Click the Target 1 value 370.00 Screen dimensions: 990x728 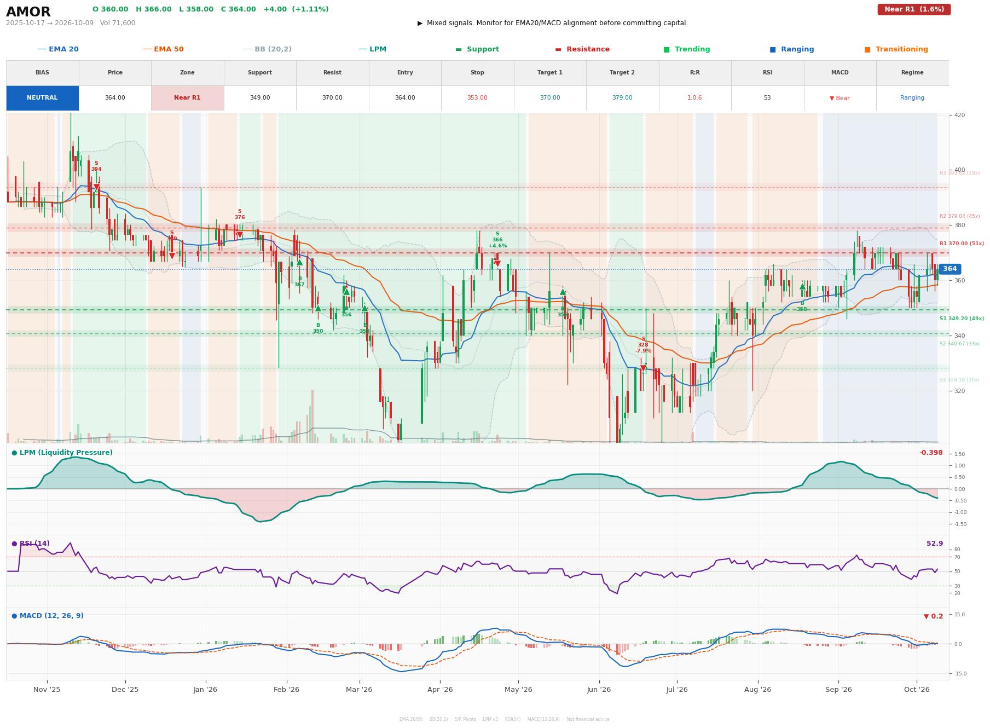(x=550, y=98)
